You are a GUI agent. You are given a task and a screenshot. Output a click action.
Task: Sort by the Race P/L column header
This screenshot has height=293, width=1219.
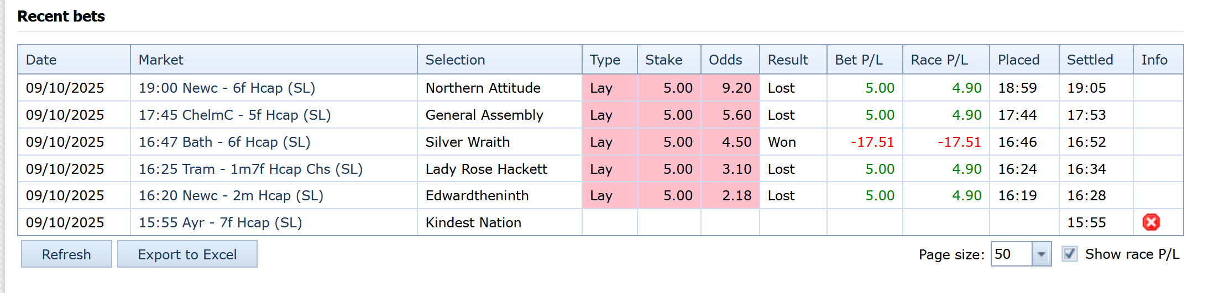939,60
